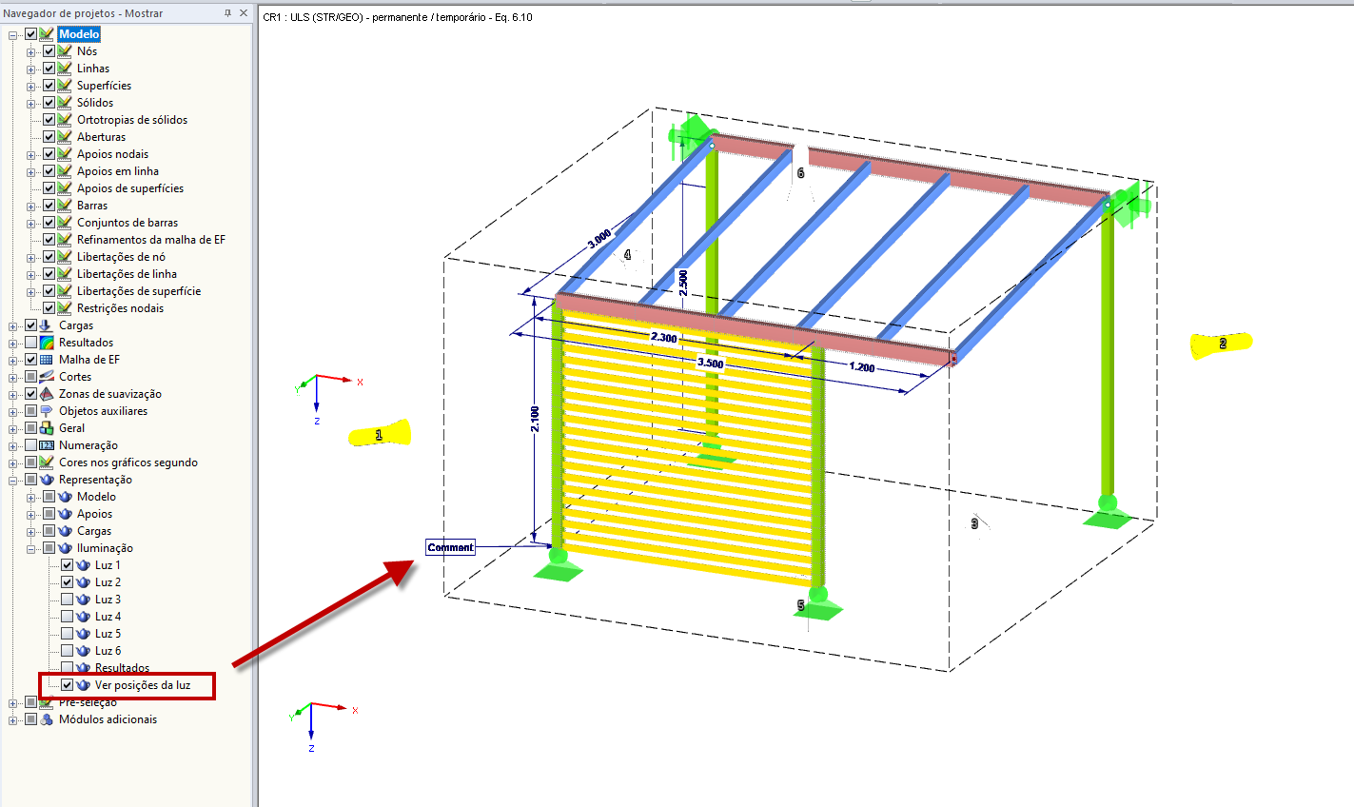Click the 2.100 height dimension label
The image size is (1354, 807).
pos(535,419)
